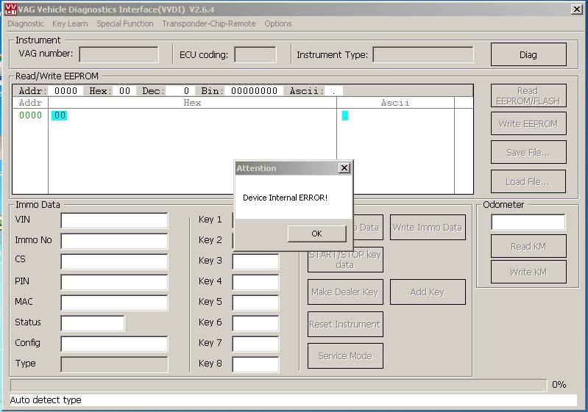Focus the Instrument Type field
The image size is (588, 412).
(423, 54)
